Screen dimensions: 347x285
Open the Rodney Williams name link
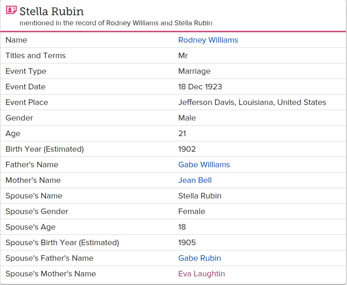tap(208, 40)
